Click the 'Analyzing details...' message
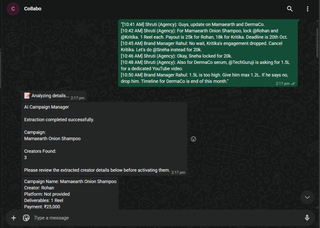The width and height of the screenshot is (320, 228). [x=54, y=96]
